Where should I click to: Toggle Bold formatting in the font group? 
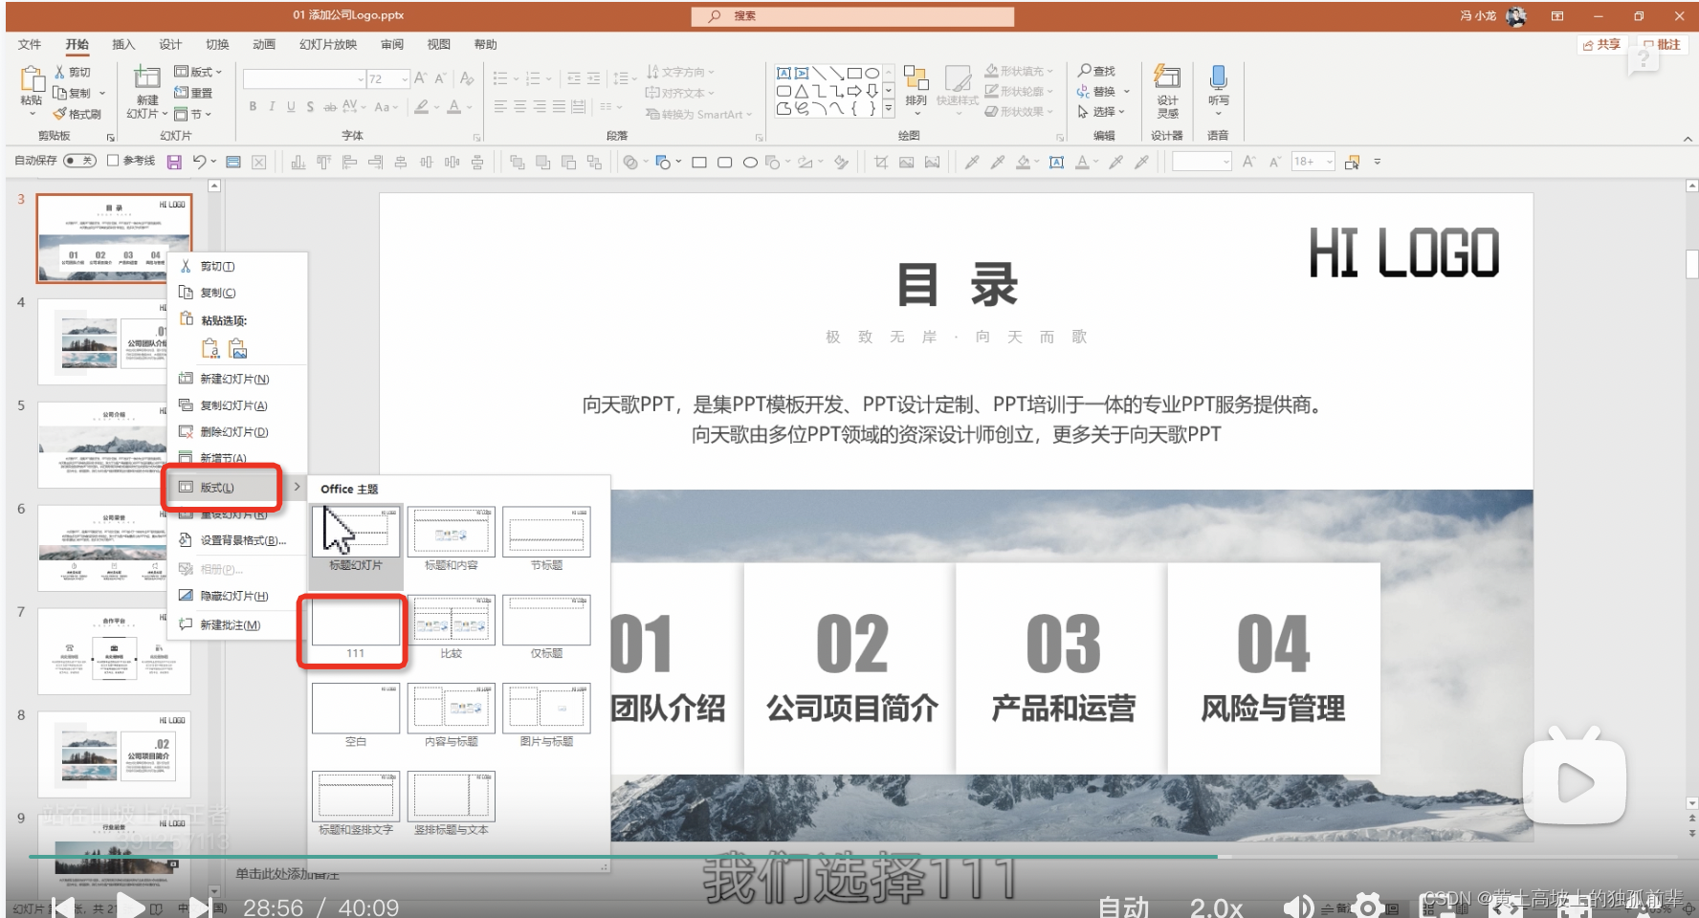pyautogui.click(x=253, y=107)
